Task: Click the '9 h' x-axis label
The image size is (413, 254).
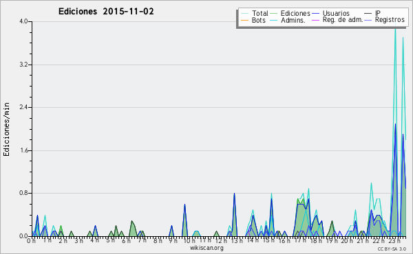Action: pos(173,240)
